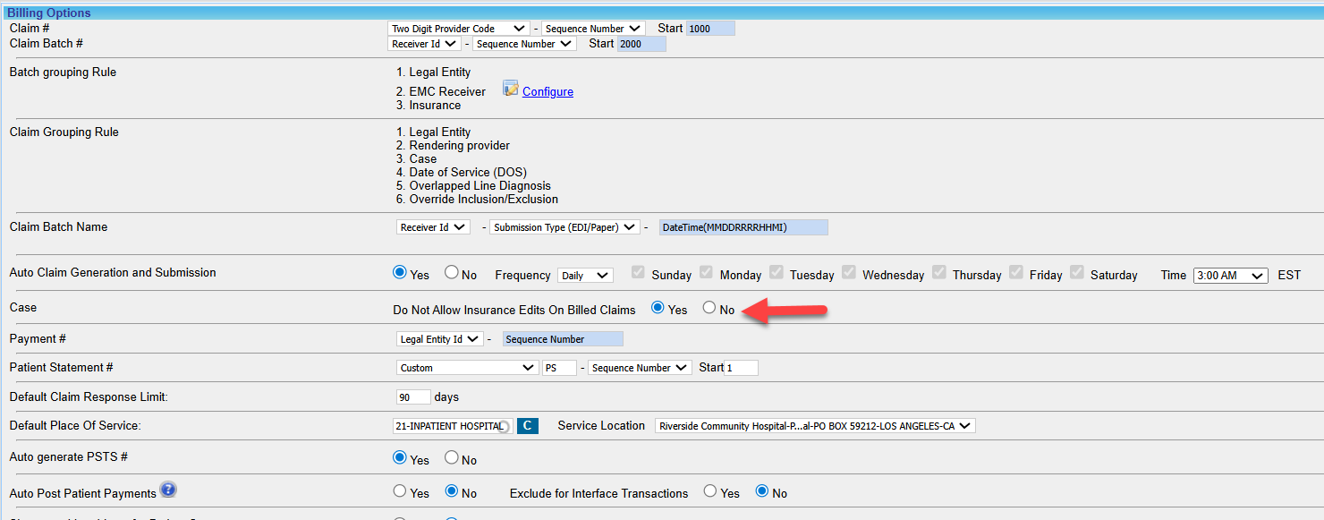This screenshot has width=1324, height=520.
Task: Expand the Frequency Daily dropdown
Action: click(585, 276)
